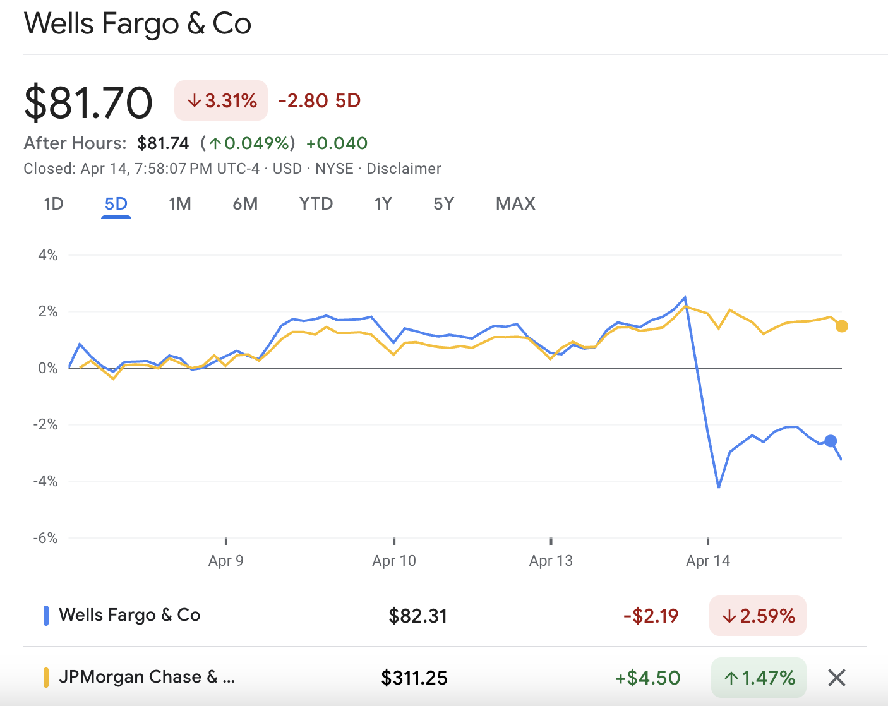The image size is (888, 706).
Task: Click the blue Wells Fargo legend color bar
Action: point(45,614)
